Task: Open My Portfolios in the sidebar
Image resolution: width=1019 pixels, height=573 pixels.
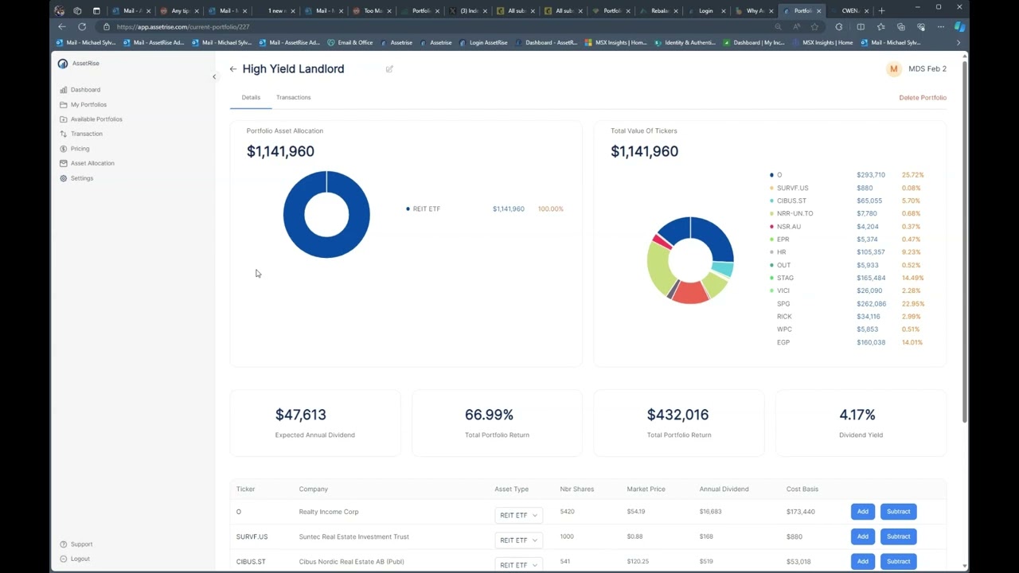Action: pos(88,104)
